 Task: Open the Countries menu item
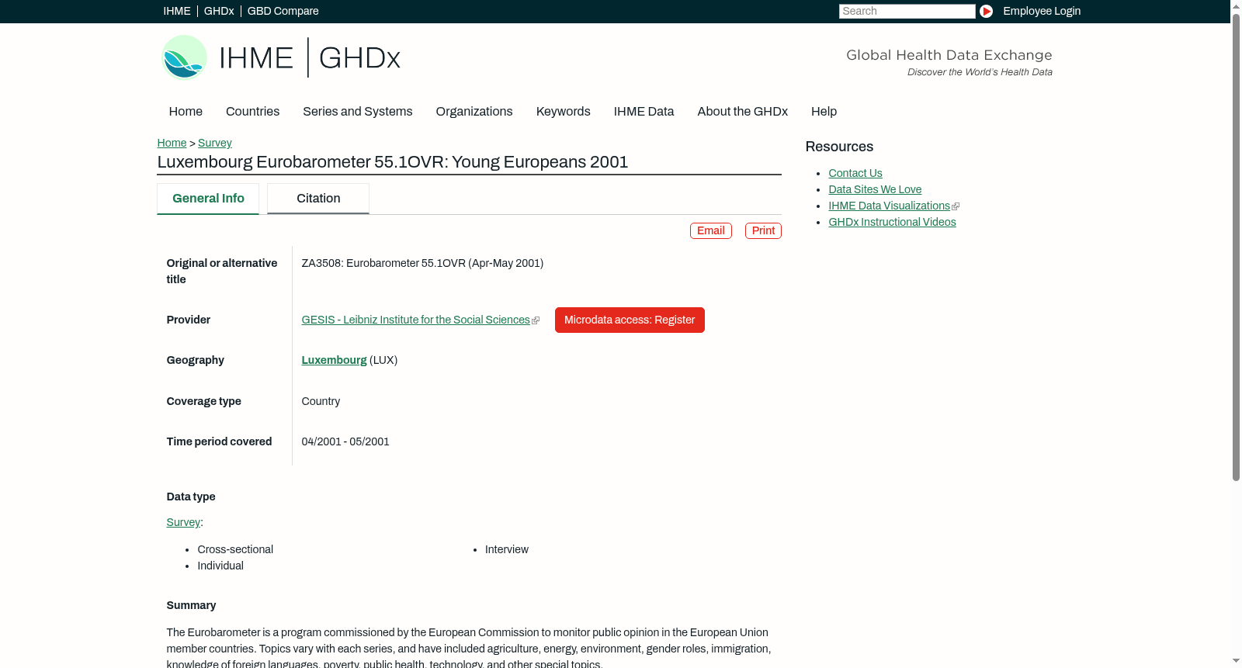click(252, 112)
